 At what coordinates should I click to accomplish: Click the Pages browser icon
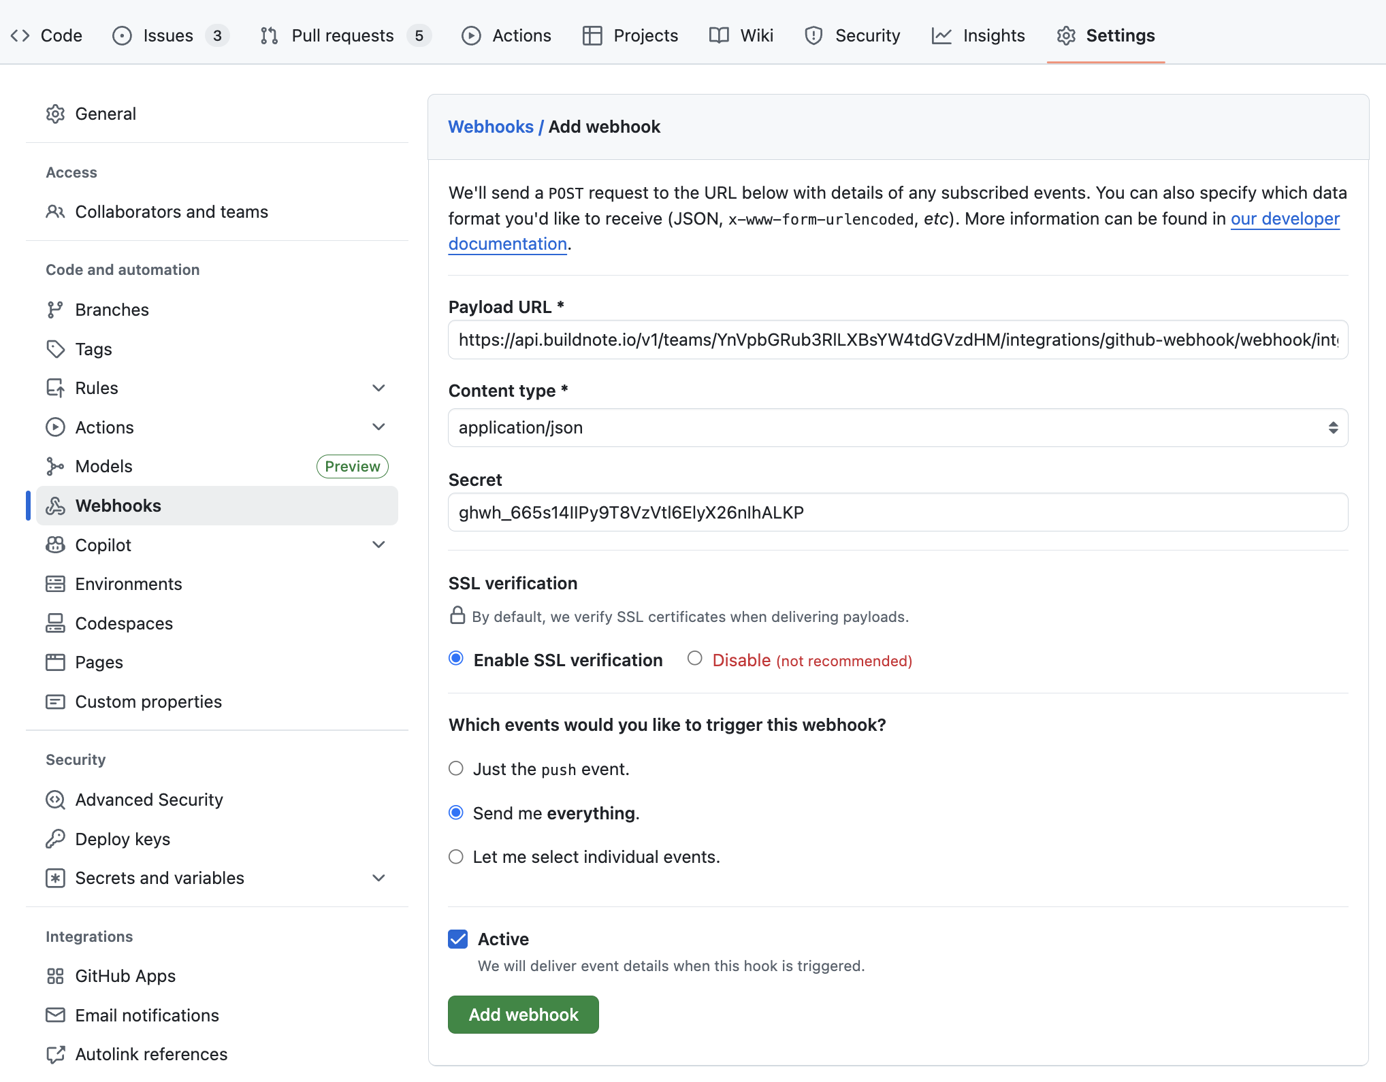click(x=55, y=662)
